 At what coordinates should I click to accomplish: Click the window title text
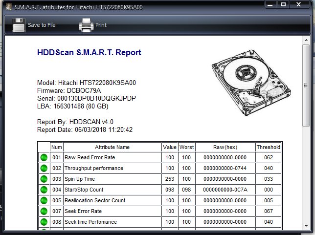point(78,7)
